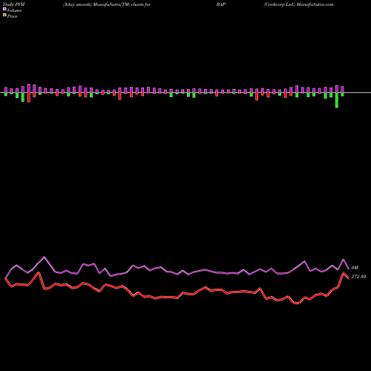Click the 'Volume' legend label
371x371 pixels.
tap(14, 10)
